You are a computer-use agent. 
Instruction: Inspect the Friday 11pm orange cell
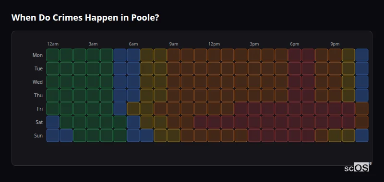click(362, 109)
